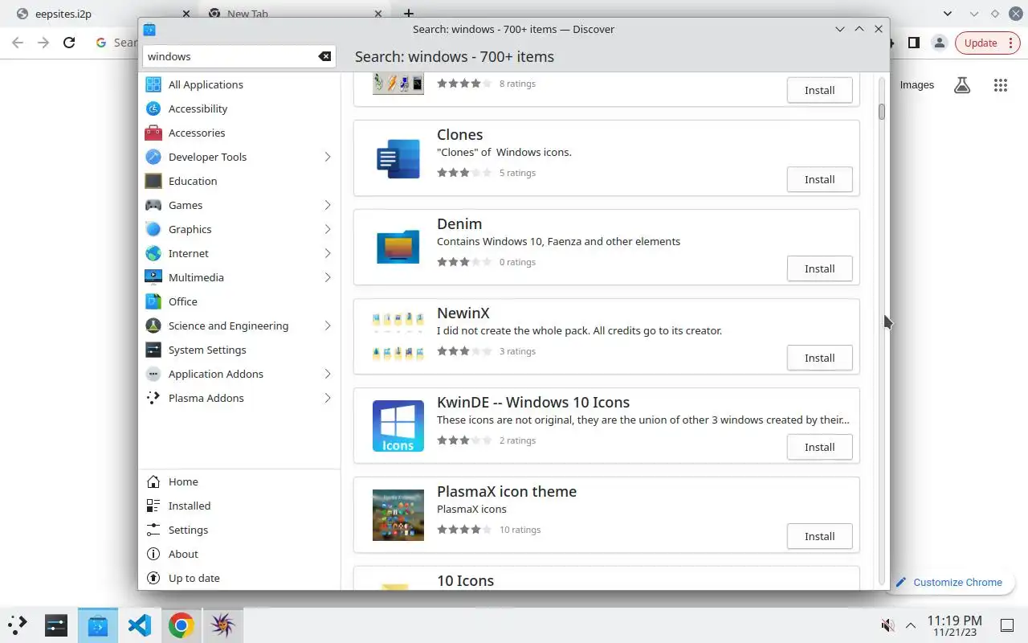Screen dimensions: 1028x643
Task: Click the Settings sliders icon
Action: (153, 530)
